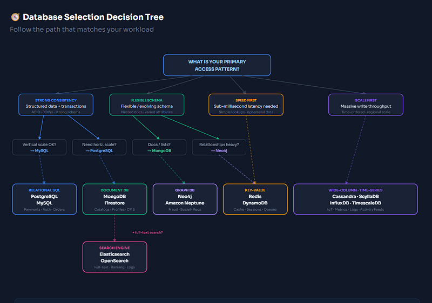
Task: Click the 'Docs / lists?' MongoDB node
Action: [159, 147]
